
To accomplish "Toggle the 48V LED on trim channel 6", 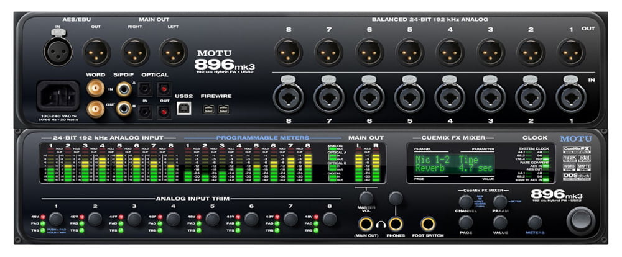I will tap(238, 217).
